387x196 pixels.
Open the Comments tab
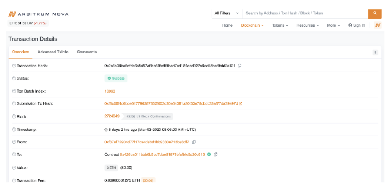coord(87,52)
